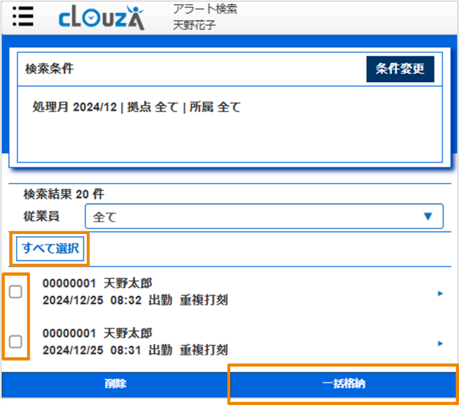Click the 条件変更 button

(400, 69)
